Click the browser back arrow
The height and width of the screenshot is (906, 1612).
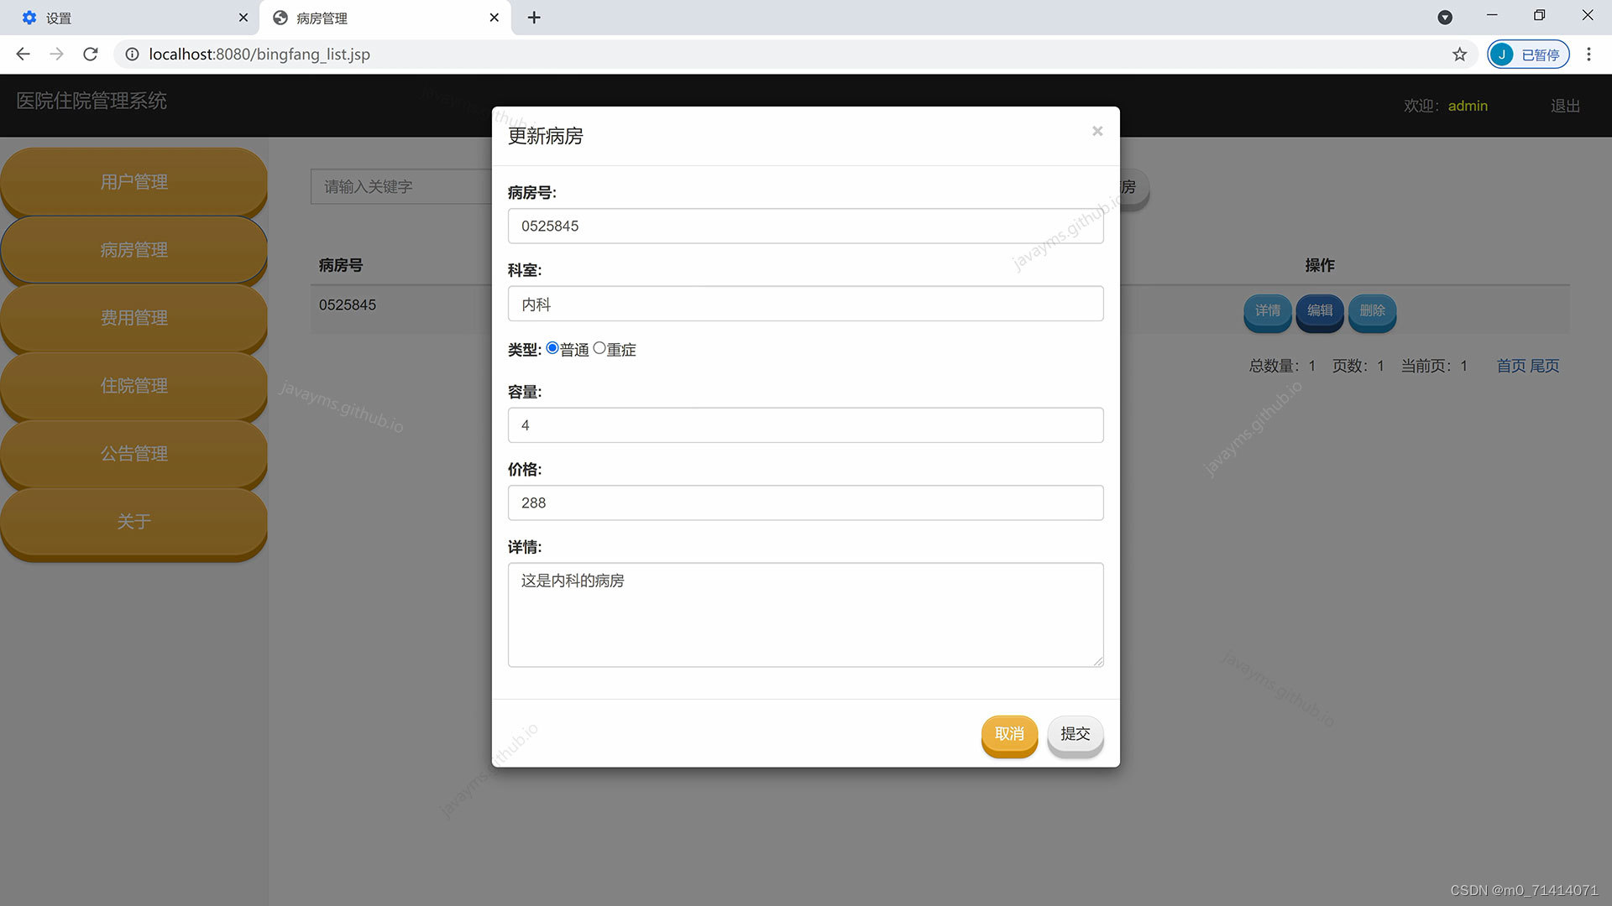pos(23,55)
